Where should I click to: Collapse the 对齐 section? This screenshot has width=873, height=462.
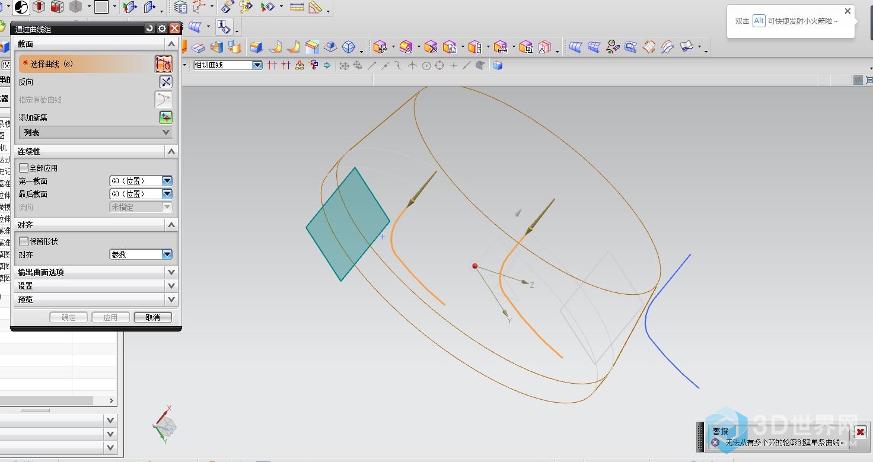point(171,225)
